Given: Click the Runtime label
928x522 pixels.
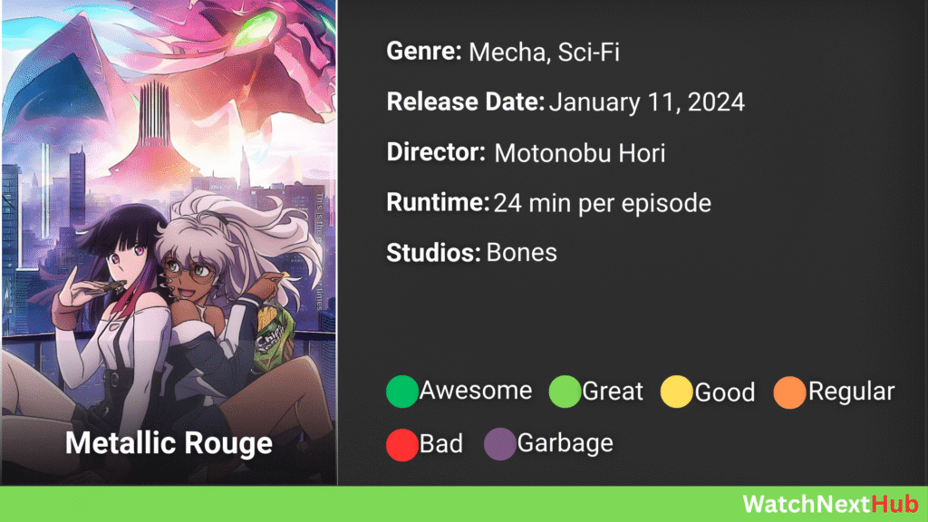Looking at the screenshot, I should pos(438,203).
